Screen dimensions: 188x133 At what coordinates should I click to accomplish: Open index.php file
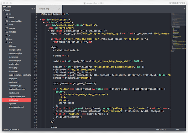click(13, 68)
